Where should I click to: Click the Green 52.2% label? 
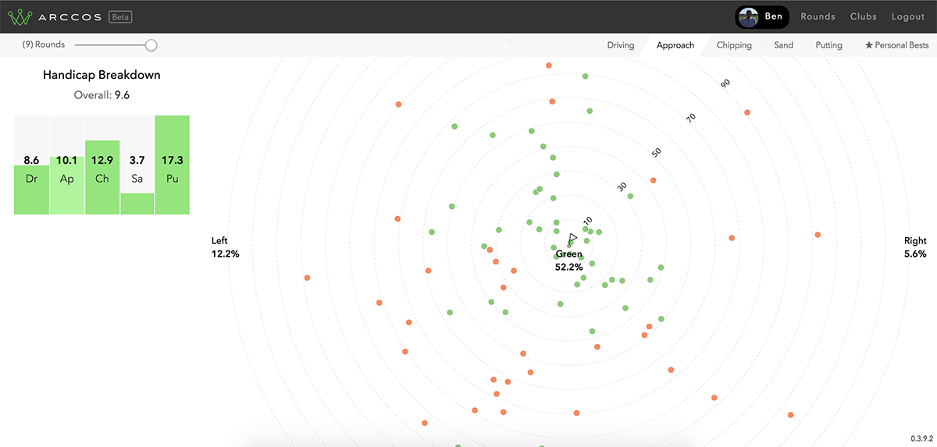click(569, 261)
